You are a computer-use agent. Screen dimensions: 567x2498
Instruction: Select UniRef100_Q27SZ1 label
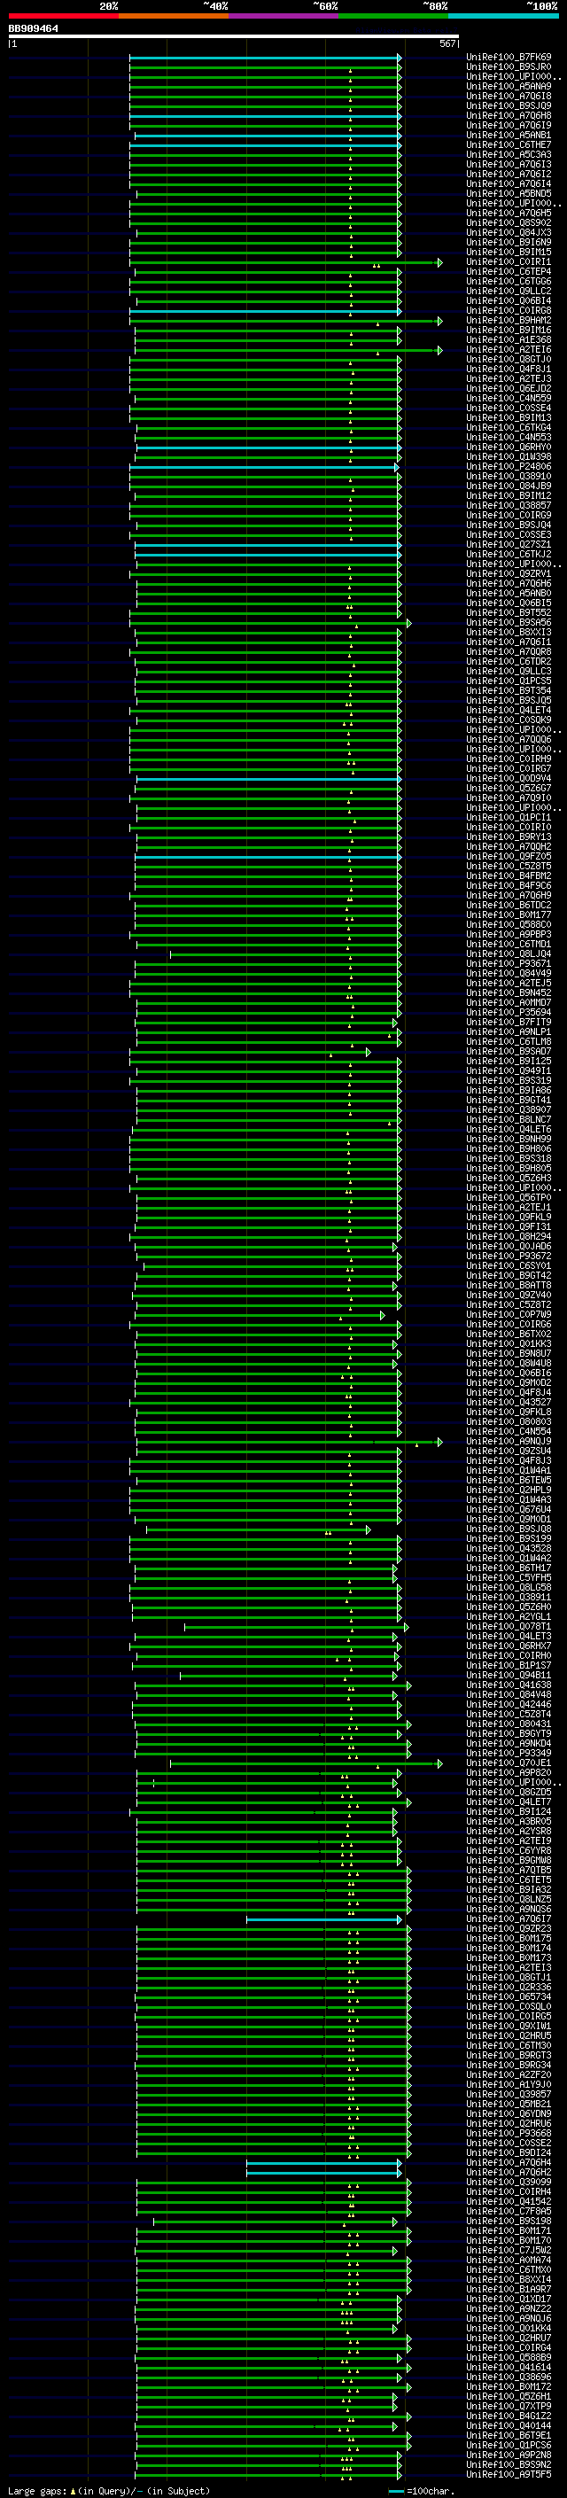(509, 544)
